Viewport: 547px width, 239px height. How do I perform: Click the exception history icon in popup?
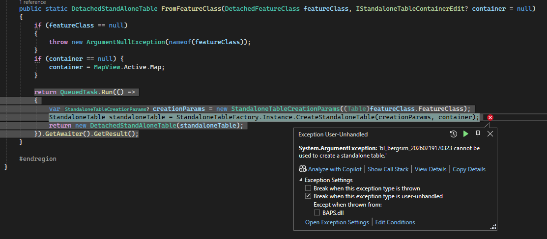pos(454,134)
